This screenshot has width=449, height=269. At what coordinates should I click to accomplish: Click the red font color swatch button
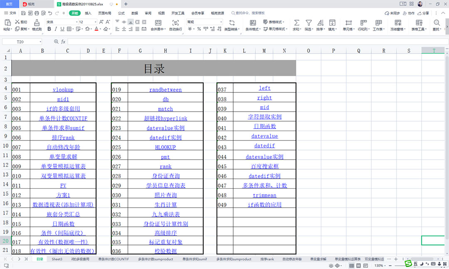coord(96,29)
